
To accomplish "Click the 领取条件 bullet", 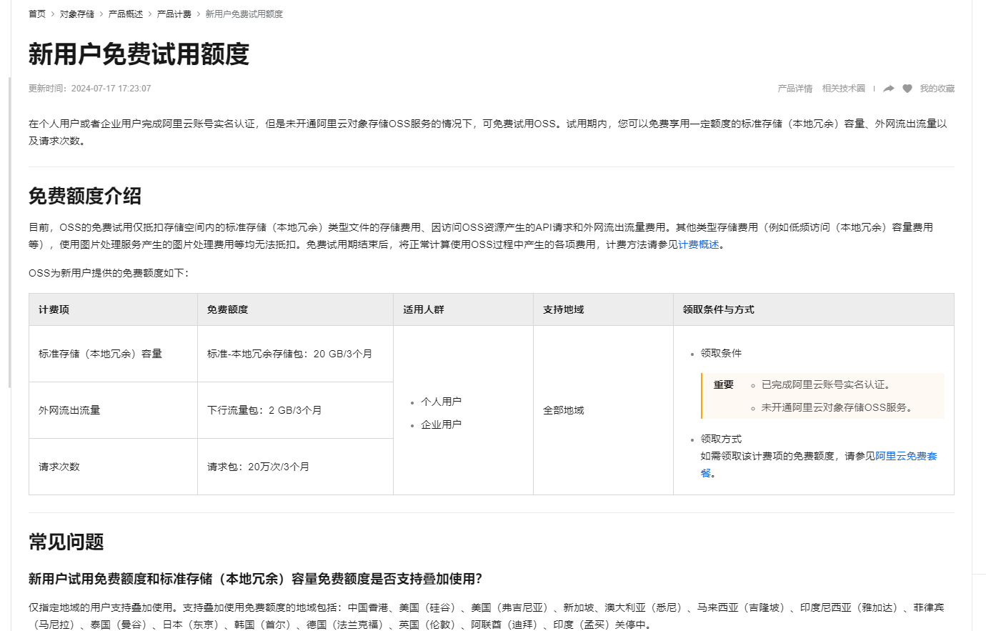I will [x=721, y=353].
